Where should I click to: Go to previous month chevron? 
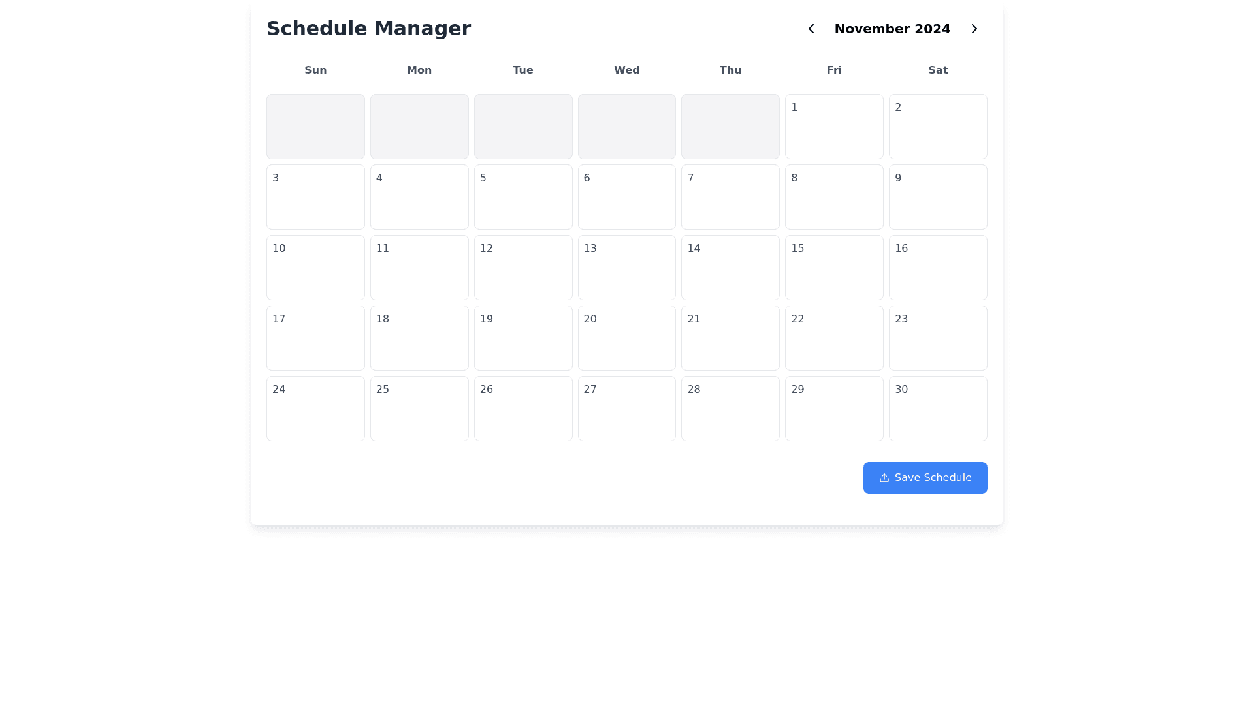point(811,29)
